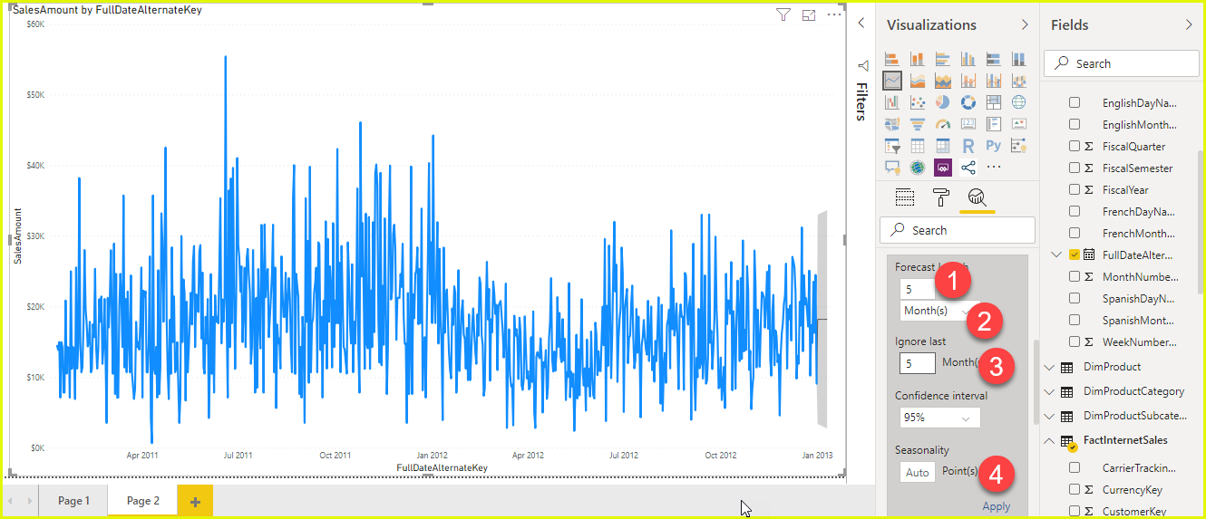Click the Ignore last input field
Viewport: 1206px width, 519px height.
point(917,363)
